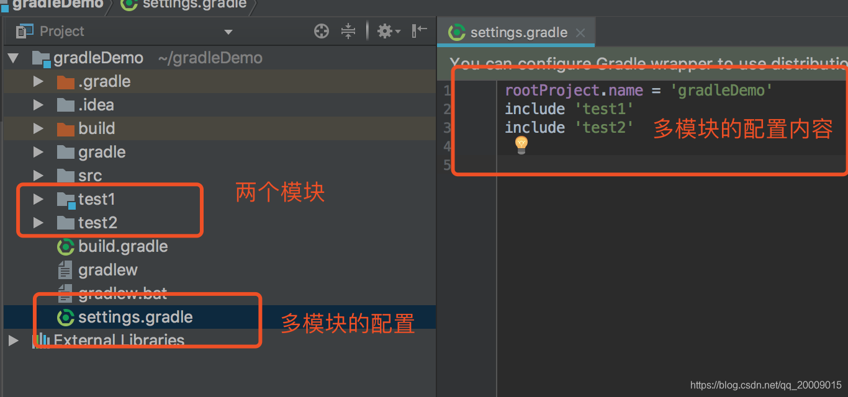Expand External Libraries node

pyautogui.click(x=13, y=341)
